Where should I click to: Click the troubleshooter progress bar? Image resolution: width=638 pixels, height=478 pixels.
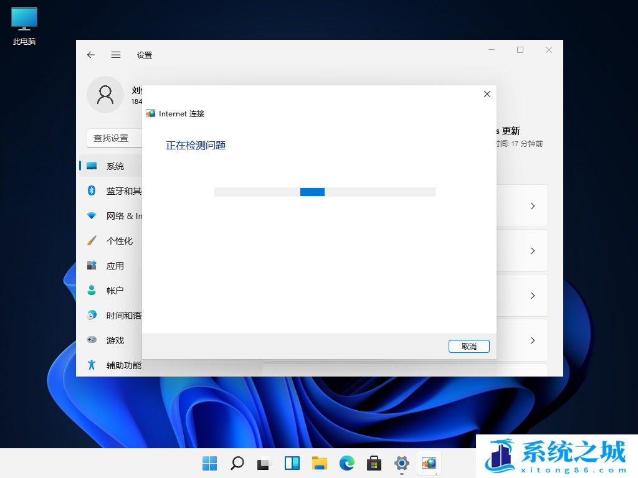(x=324, y=192)
